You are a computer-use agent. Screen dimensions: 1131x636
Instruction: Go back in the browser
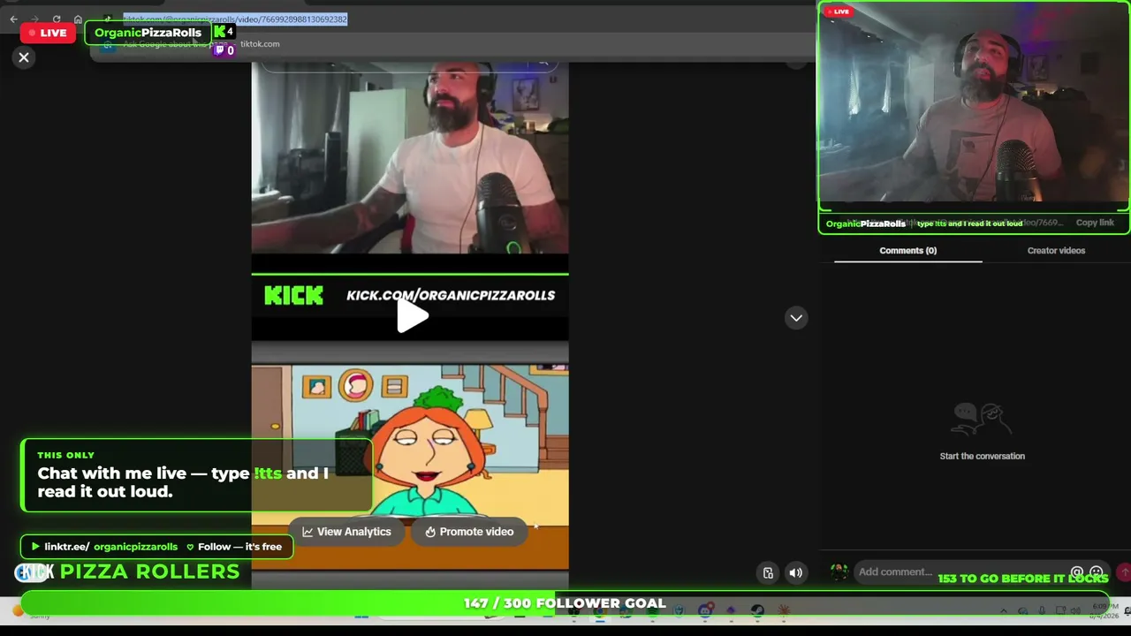[x=13, y=19]
